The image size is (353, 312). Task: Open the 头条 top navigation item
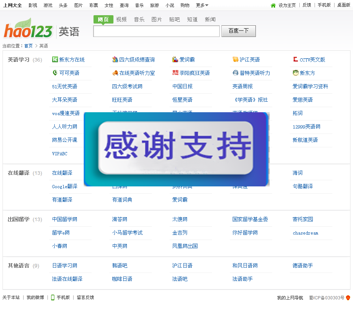63,5
